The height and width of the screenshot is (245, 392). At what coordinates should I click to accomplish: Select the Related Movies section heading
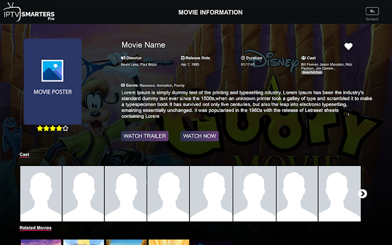tap(36, 228)
